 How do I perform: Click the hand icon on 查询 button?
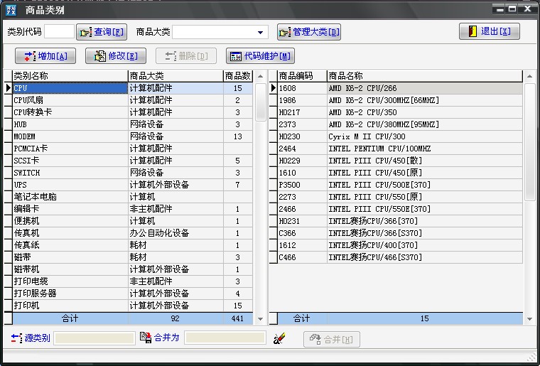(86, 33)
